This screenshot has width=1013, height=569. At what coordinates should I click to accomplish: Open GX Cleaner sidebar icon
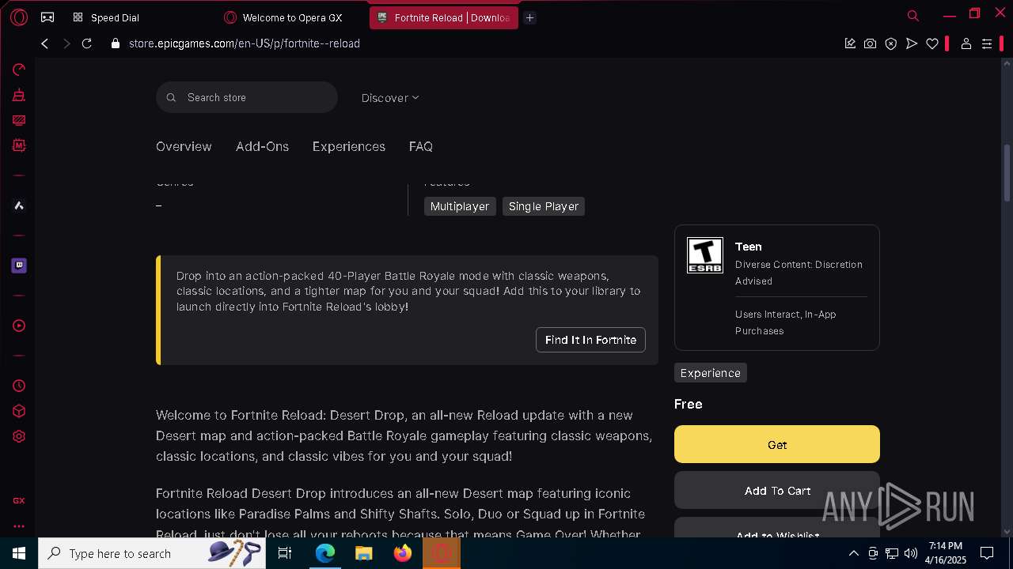(19, 95)
